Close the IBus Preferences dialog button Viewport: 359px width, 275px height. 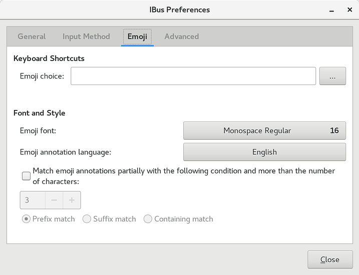tap(330, 259)
